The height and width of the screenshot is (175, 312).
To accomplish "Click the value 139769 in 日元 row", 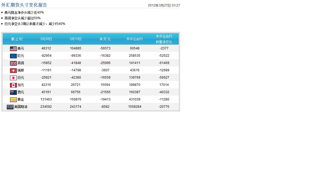I will [135, 78].
